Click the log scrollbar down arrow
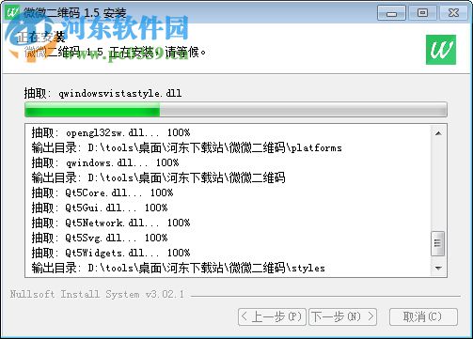 point(438,268)
